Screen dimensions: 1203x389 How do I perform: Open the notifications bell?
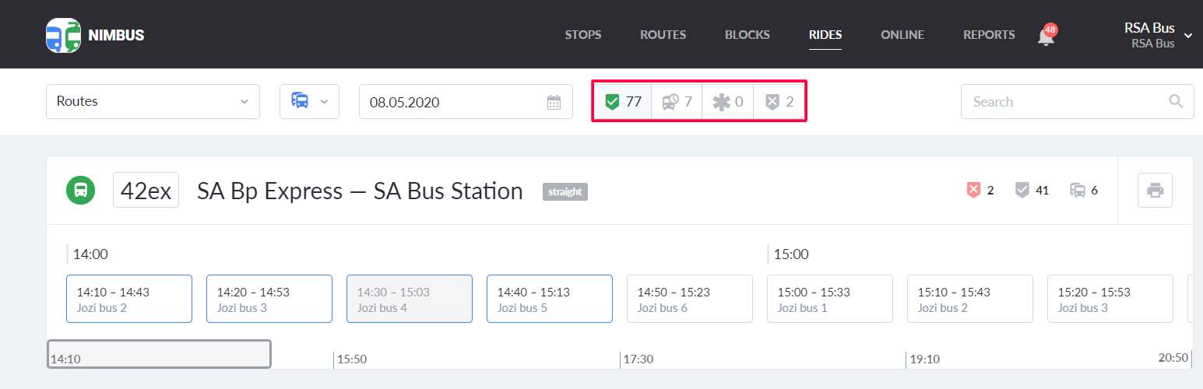[x=1046, y=36]
